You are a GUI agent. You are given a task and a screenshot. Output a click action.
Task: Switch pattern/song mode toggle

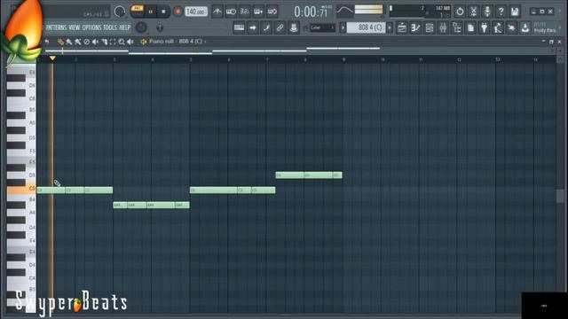[138, 12]
